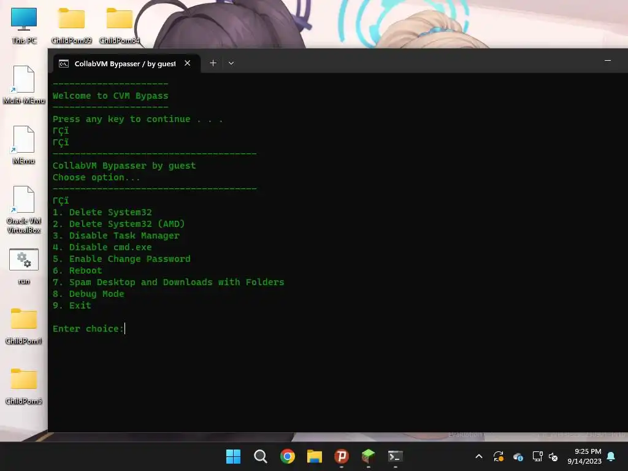Click the Enter choice prompt line

[88, 329]
